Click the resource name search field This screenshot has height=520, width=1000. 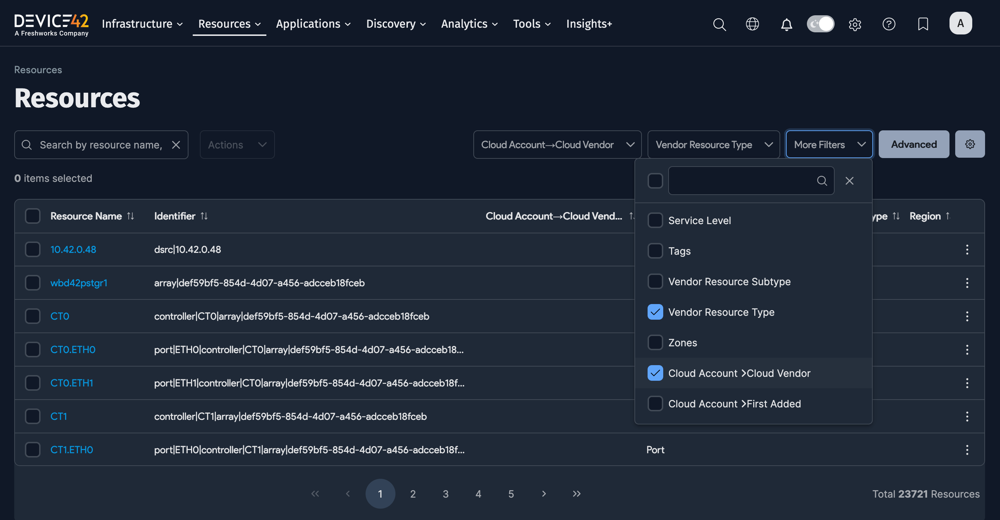click(101, 145)
